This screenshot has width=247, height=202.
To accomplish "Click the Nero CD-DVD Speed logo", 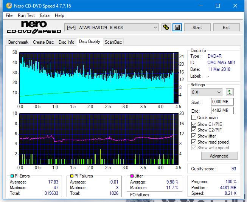I will tap(34, 27).
